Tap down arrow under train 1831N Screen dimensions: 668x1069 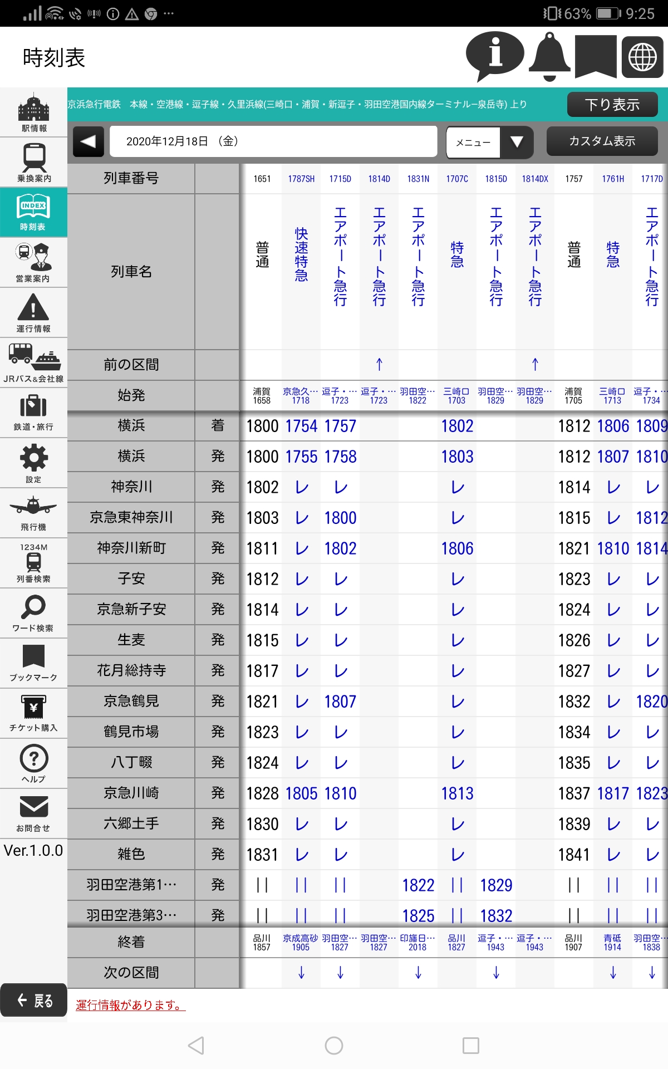click(418, 973)
